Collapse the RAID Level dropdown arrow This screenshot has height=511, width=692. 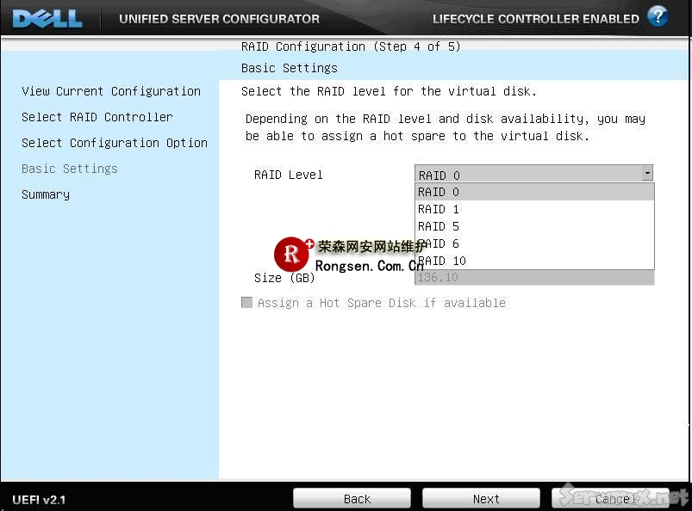click(647, 174)
